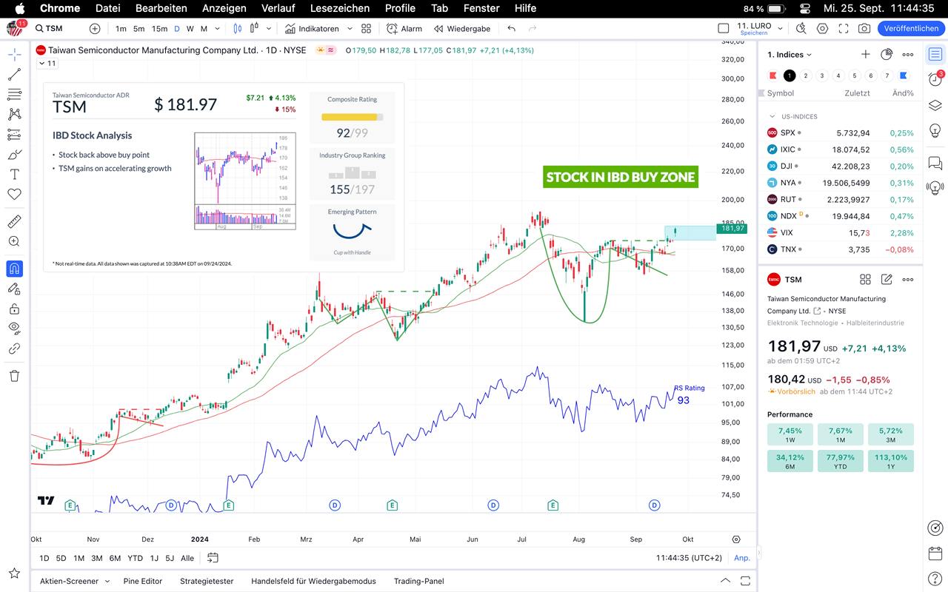Toggle lock all drawings padlock
948x592 pixels.
click(x=14, y=309)
